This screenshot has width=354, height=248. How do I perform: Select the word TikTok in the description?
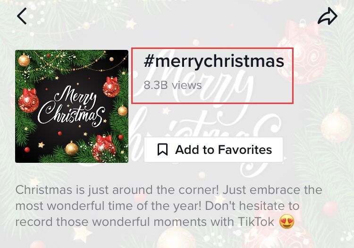256,222
